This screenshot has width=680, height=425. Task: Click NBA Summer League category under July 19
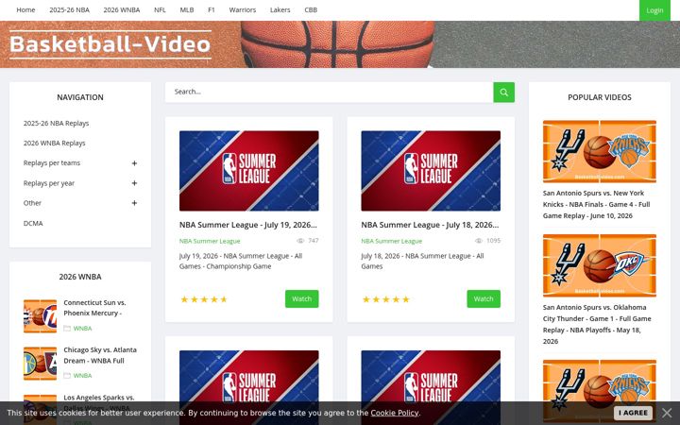[210, 241]
